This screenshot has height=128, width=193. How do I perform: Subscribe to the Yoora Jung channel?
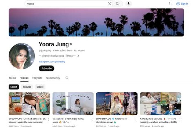pos(46,69)
